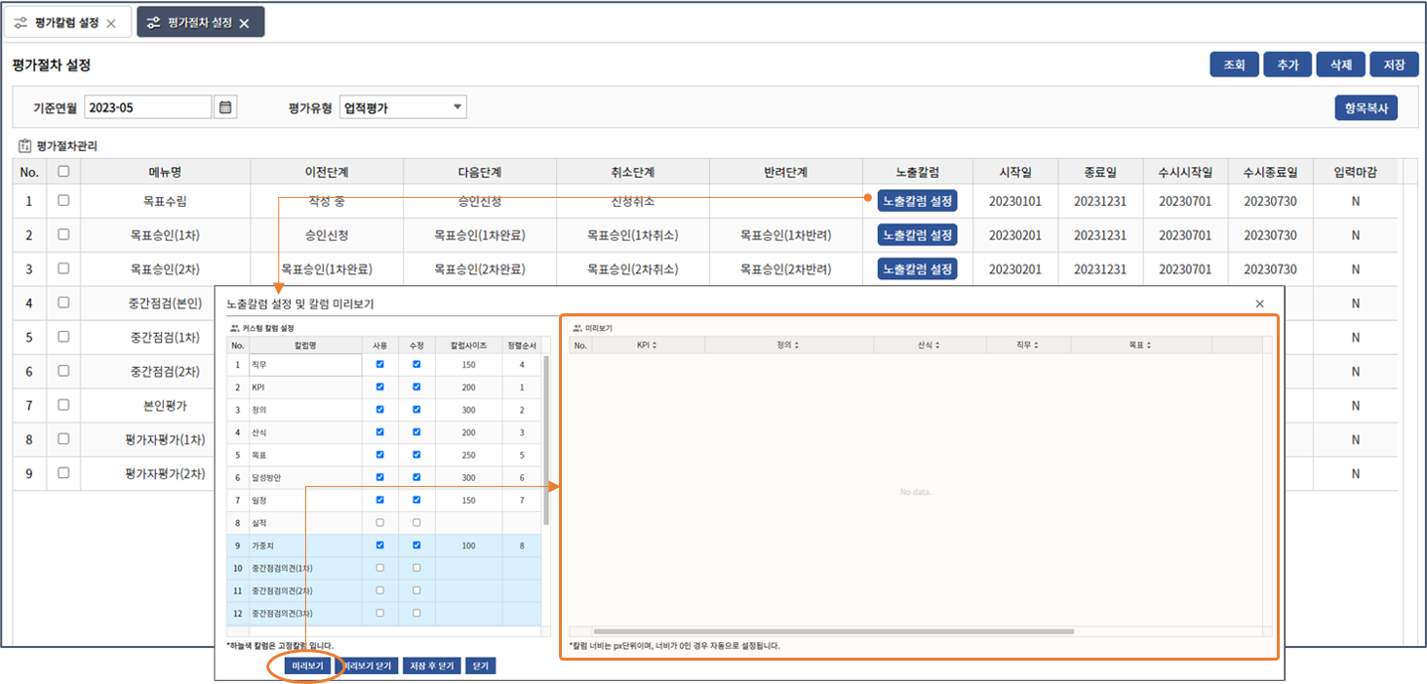Screen dimensions: 1427x684
Task: Click the 미리보기 button in the dialog
Action: [307, 665]
